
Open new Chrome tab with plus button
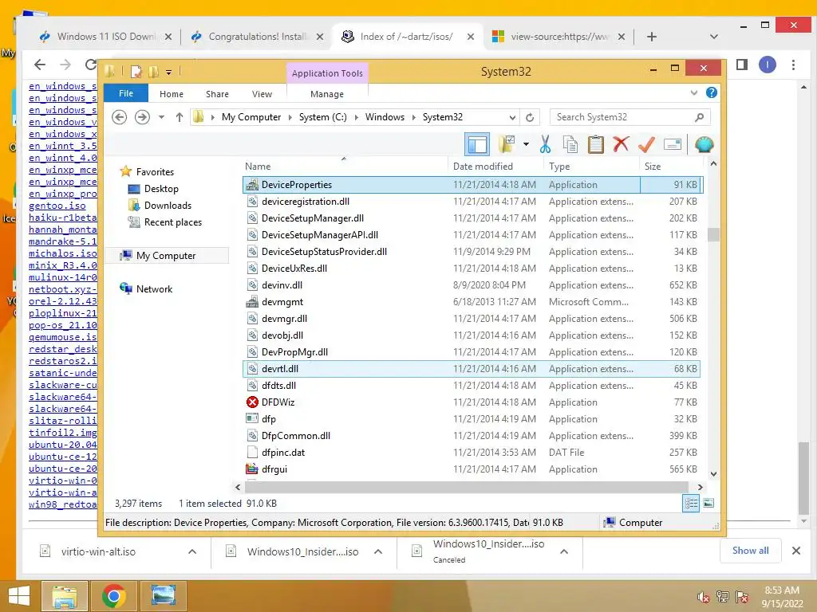pos(651,37)
